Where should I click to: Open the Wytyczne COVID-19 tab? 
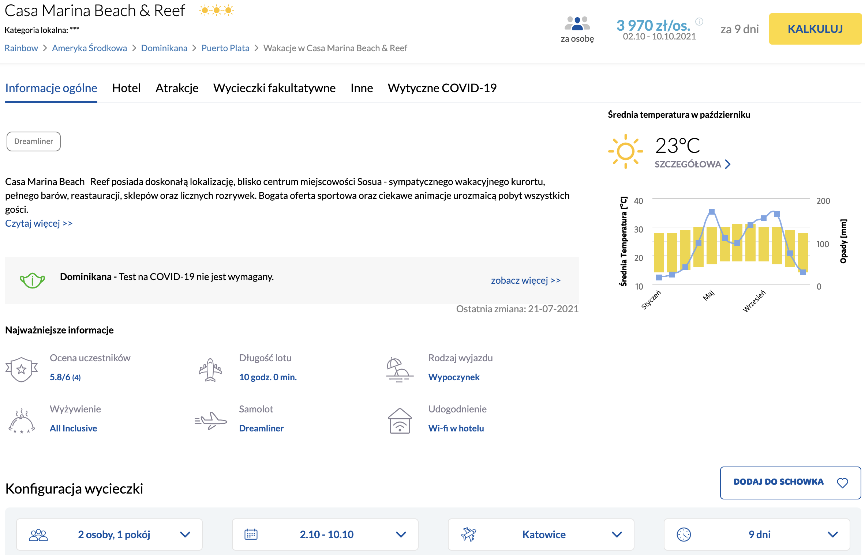pos(442,88)
